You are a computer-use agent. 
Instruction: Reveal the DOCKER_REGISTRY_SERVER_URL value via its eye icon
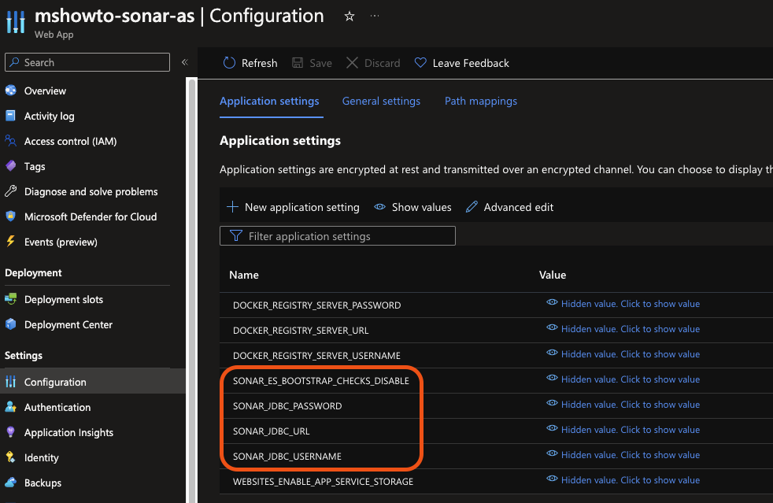click(x=552, y=328)
